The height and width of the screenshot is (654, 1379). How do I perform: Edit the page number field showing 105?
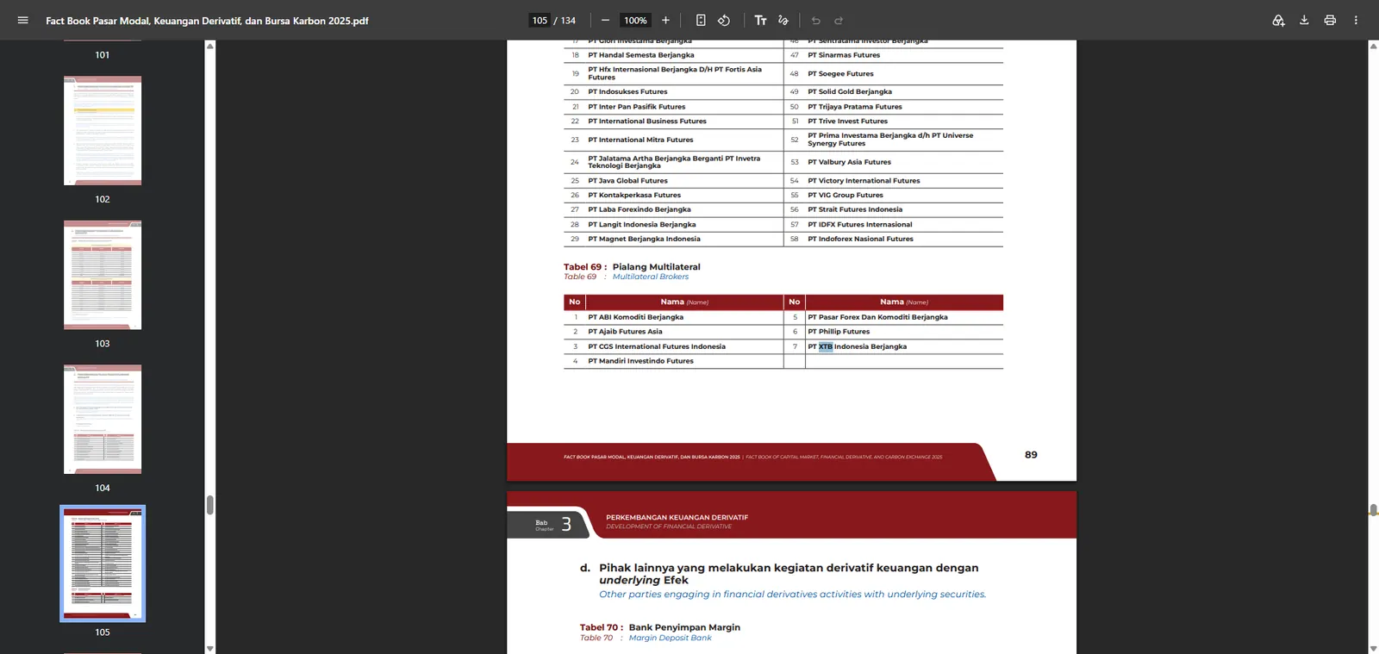[540, 20]
